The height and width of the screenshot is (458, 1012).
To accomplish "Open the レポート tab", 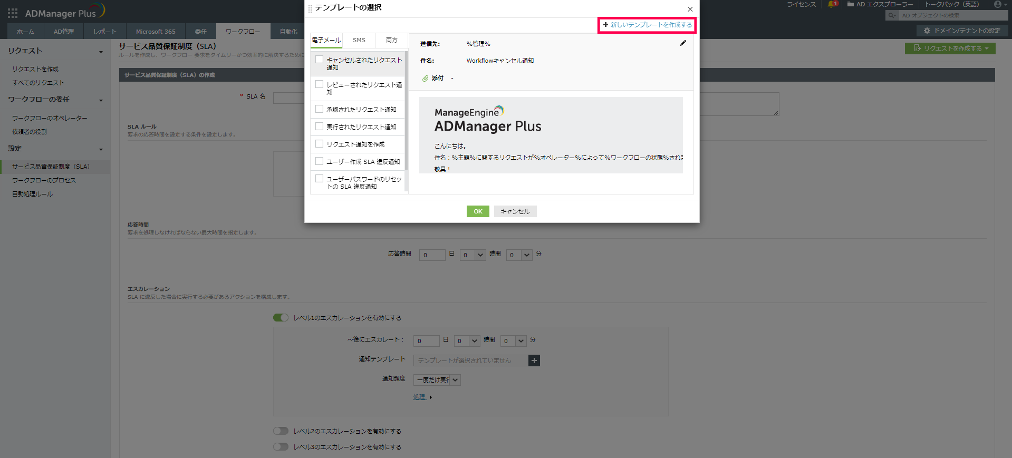I will pyautogui.click(x=105, y=32).
